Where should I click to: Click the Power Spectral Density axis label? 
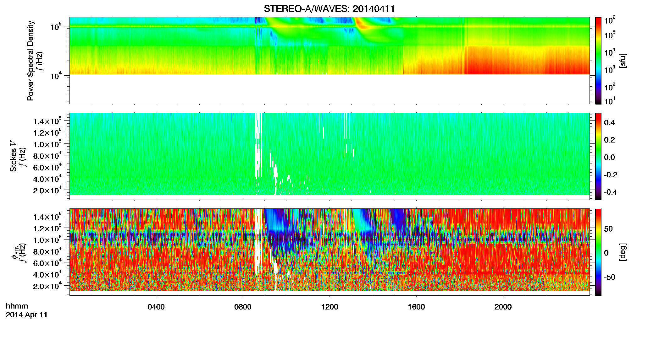[x=30, y=61]
